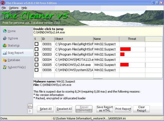Select ID cell 00001
164x121 pixels.
click(47, 44)
